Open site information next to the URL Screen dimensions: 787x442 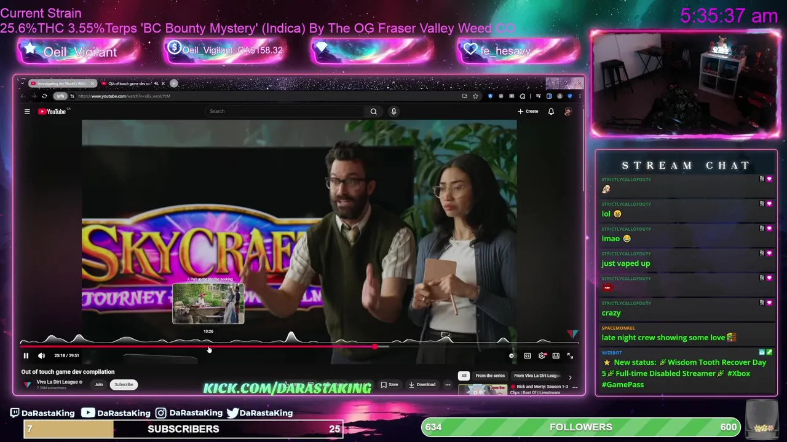point(72,96)
